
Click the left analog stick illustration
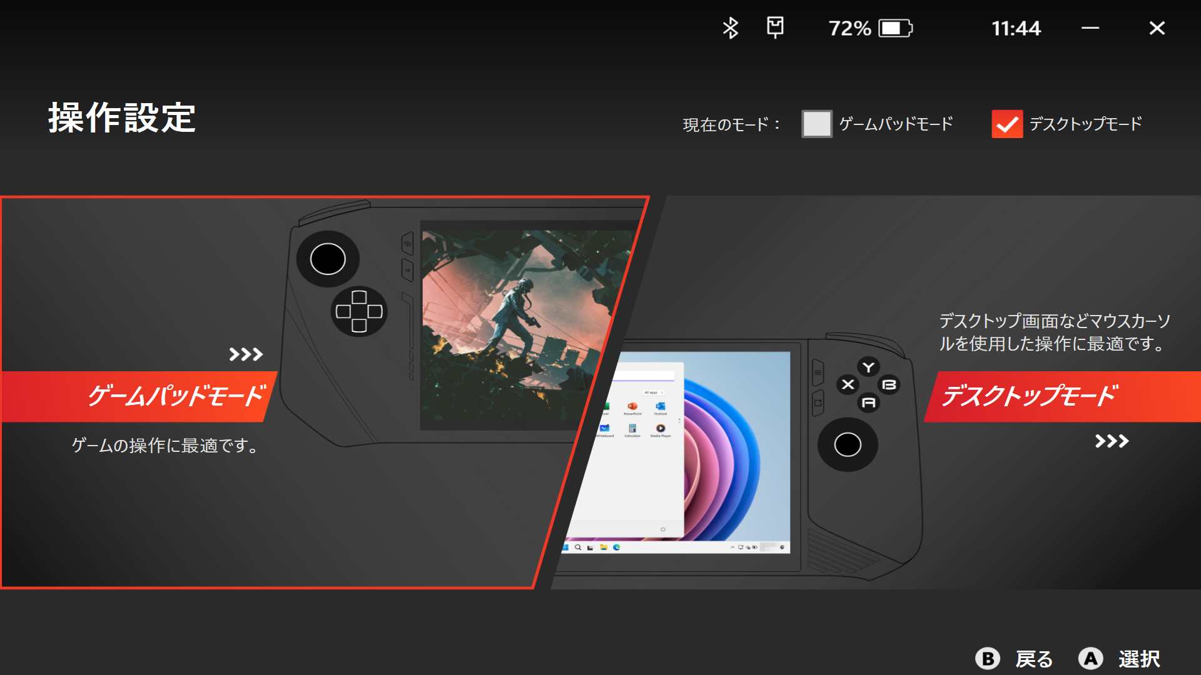[x=328, y=259]
